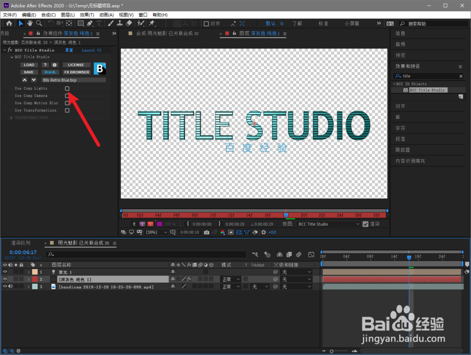Select the Brush tool

[x=111, y=23]
